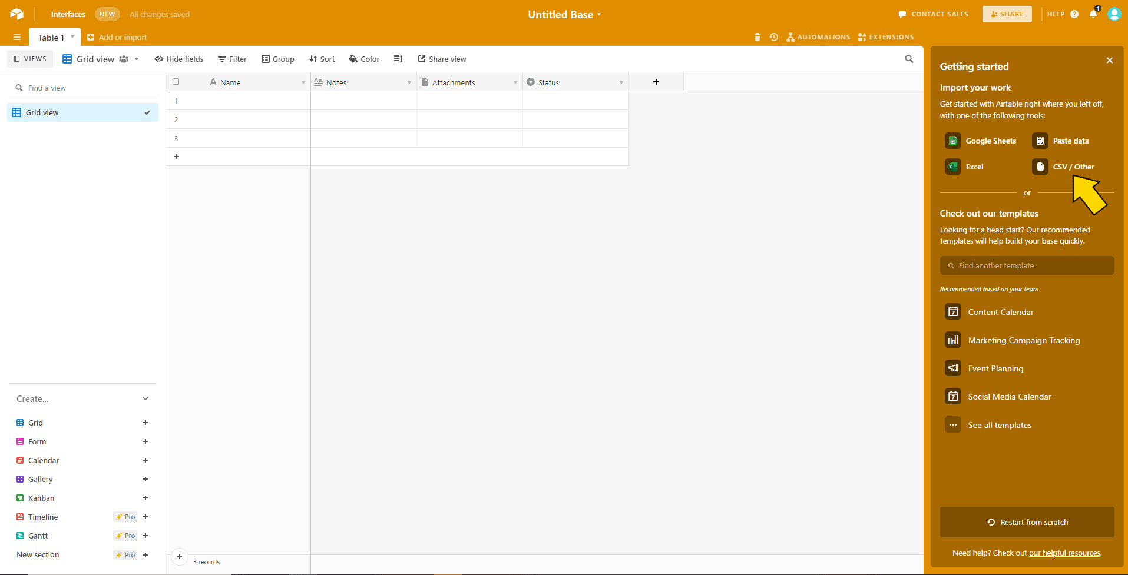Choose Paste data import option
Image resolution: width=1128 pixels, height=575 pixels.
[x=1060, y=141]
